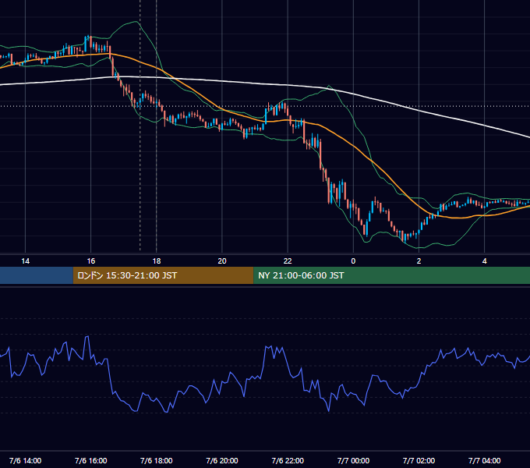Click the 2 hour label on price chart axis
This screenshot has width=530, height=468.
click(419, 261)
